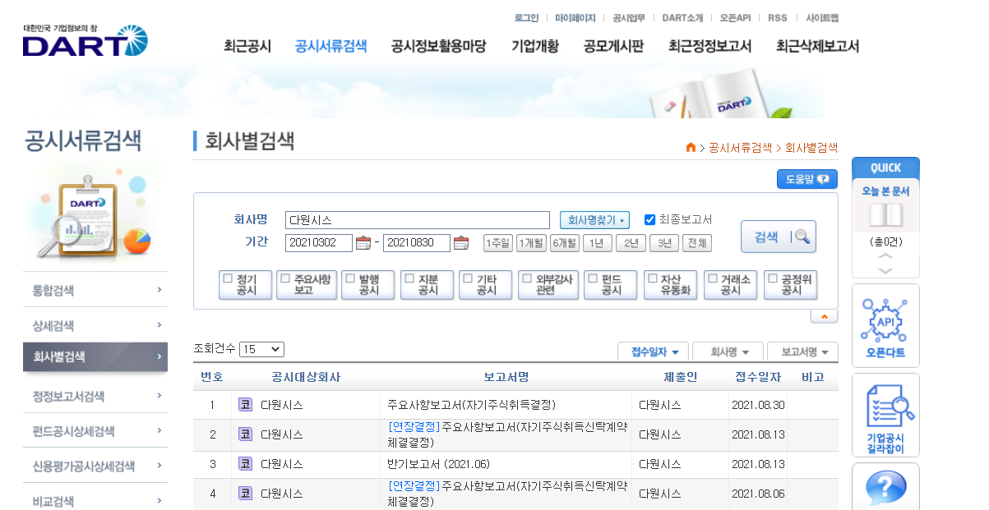Open 신용평가공시상세검색 in the sidebar
The height and width of the screenshot is (510, 989).
coord(95,466)
